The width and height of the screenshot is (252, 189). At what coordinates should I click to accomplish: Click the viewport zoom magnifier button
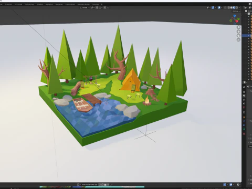[x=238, y=27]
